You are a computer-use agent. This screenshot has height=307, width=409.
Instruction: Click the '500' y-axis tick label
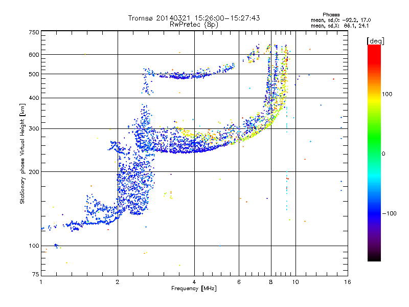pyautogui.click(x=34, y=74)
